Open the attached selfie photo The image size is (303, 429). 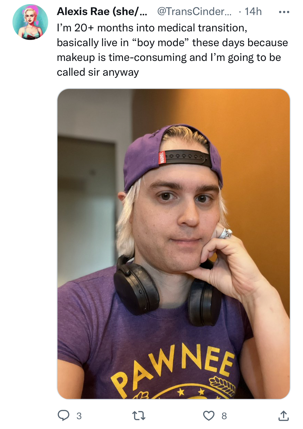pos(174,244)
